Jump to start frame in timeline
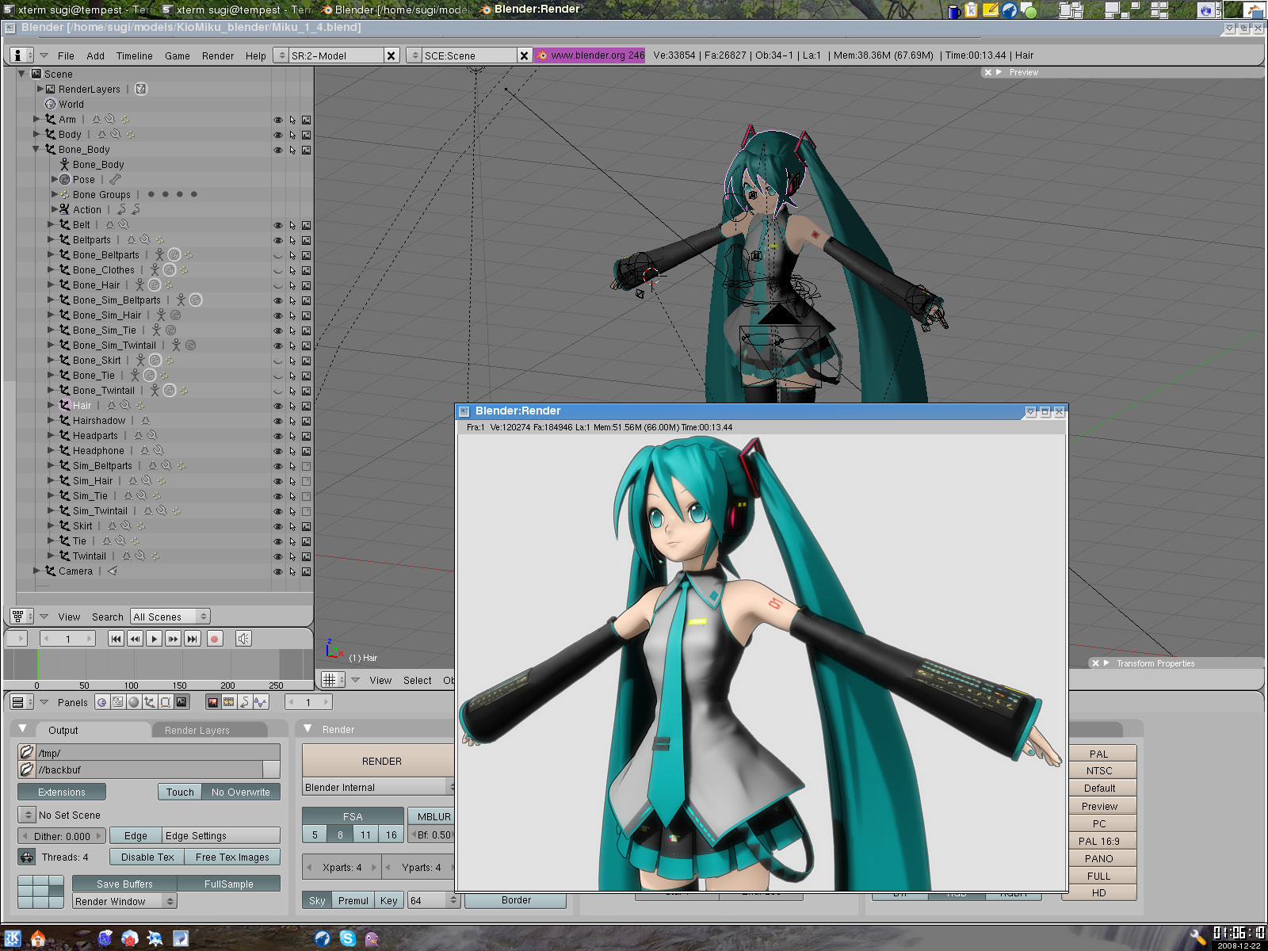The width and height of the screenshot is (1268, 951). coord(116,639)
